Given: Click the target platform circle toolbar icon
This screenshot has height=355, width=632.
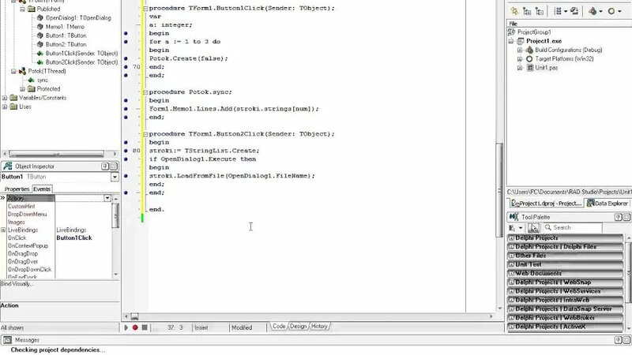Looking at the screenshot, I should (x=611, y=11).
